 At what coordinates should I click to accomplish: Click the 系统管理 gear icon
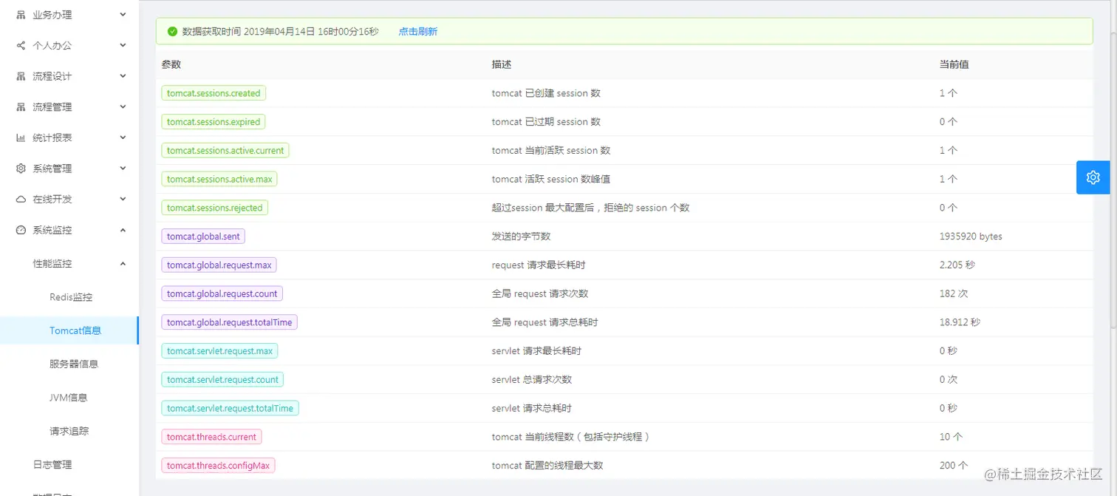coord(20,168)
